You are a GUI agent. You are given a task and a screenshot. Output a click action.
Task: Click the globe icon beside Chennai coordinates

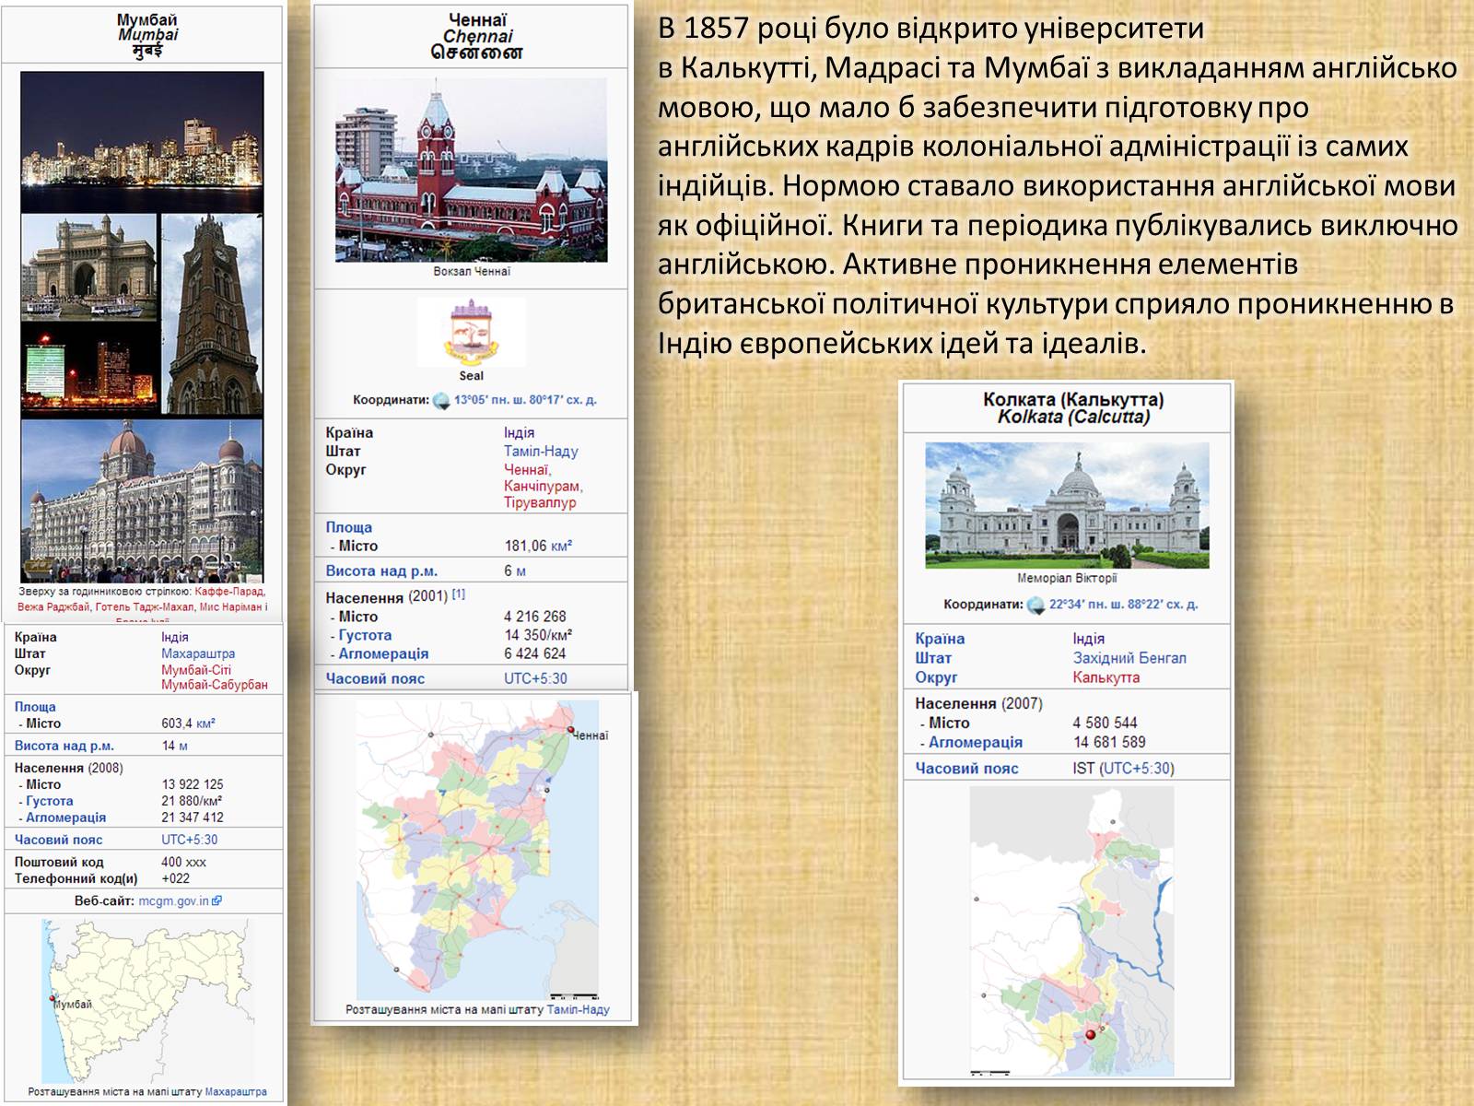tap(441, 400)
